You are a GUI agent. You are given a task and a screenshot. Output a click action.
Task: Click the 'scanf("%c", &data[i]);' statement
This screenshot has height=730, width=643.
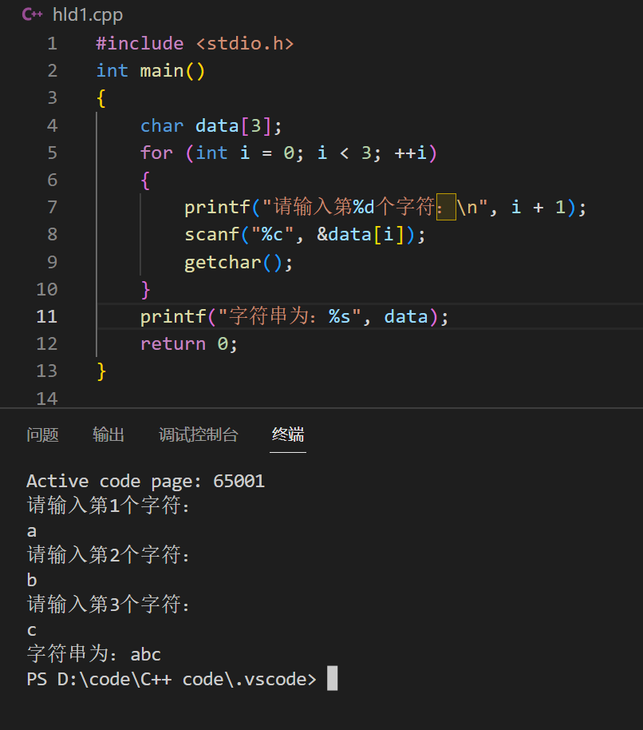[x=305, y=235]
